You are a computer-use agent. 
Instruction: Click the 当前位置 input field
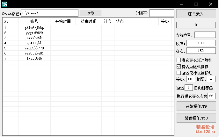click(x=205, y=35)
